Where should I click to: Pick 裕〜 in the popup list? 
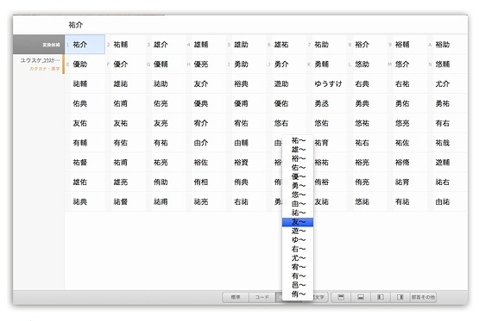(x=298, y=158)
